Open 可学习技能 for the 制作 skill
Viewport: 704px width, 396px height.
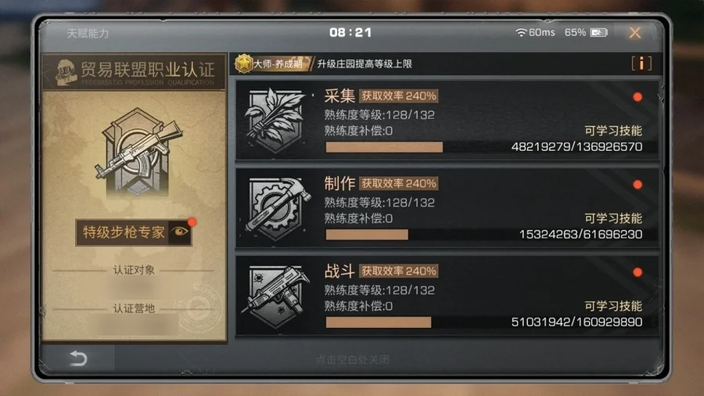[612, 218]
